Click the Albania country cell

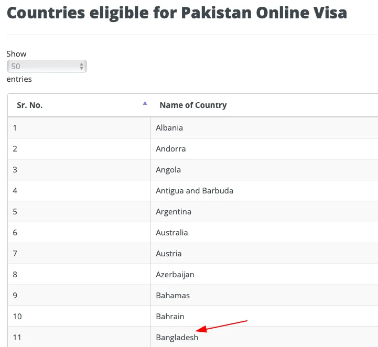[169, 128]
